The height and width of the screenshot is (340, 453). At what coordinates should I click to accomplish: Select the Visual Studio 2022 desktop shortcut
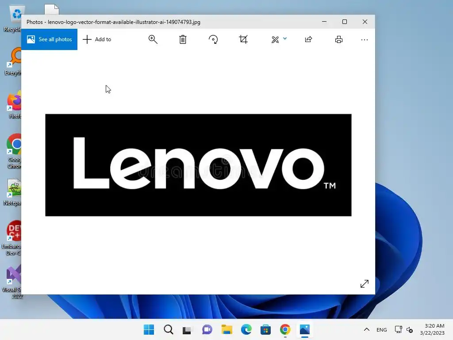pos(12,282)
